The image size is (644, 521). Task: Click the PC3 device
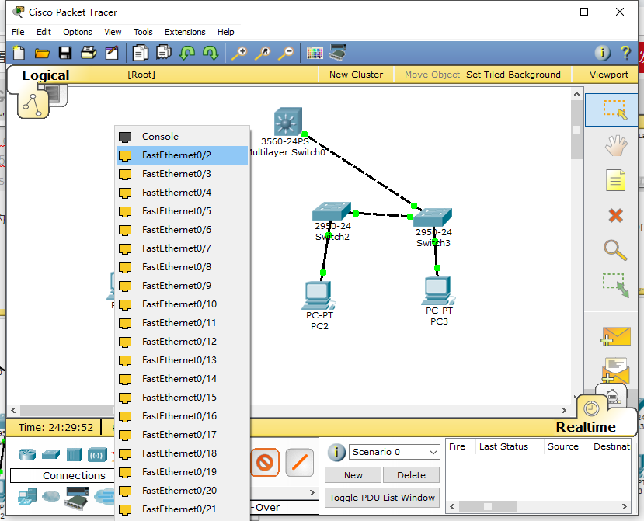click(x=438, y=290)
